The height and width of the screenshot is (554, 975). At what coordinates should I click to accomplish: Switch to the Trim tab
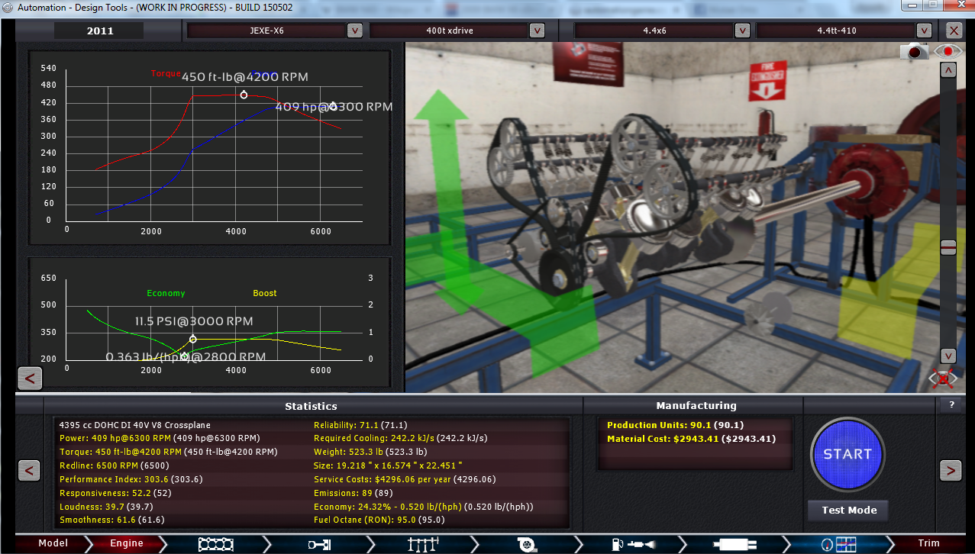point(928,543)
